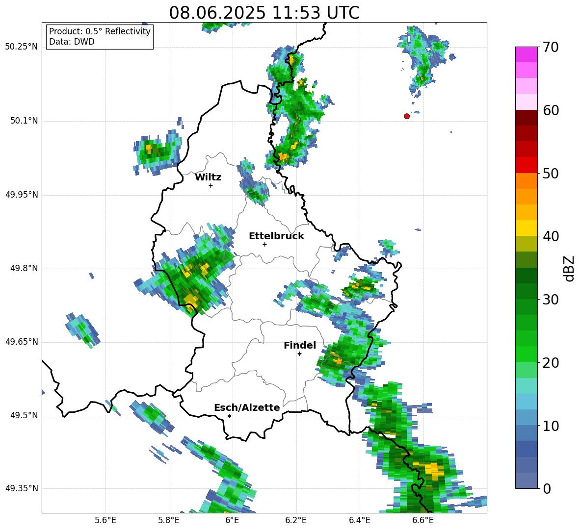Click the 49.35°N latitude label
Screen dimensions: 581x530
pos(22,488)
